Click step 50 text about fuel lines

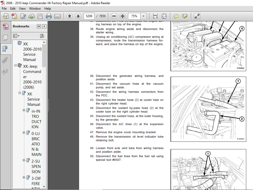pyautogui.click(x=130, y=158)
